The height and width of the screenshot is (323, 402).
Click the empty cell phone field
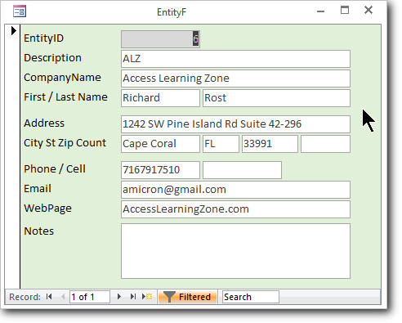242,170
